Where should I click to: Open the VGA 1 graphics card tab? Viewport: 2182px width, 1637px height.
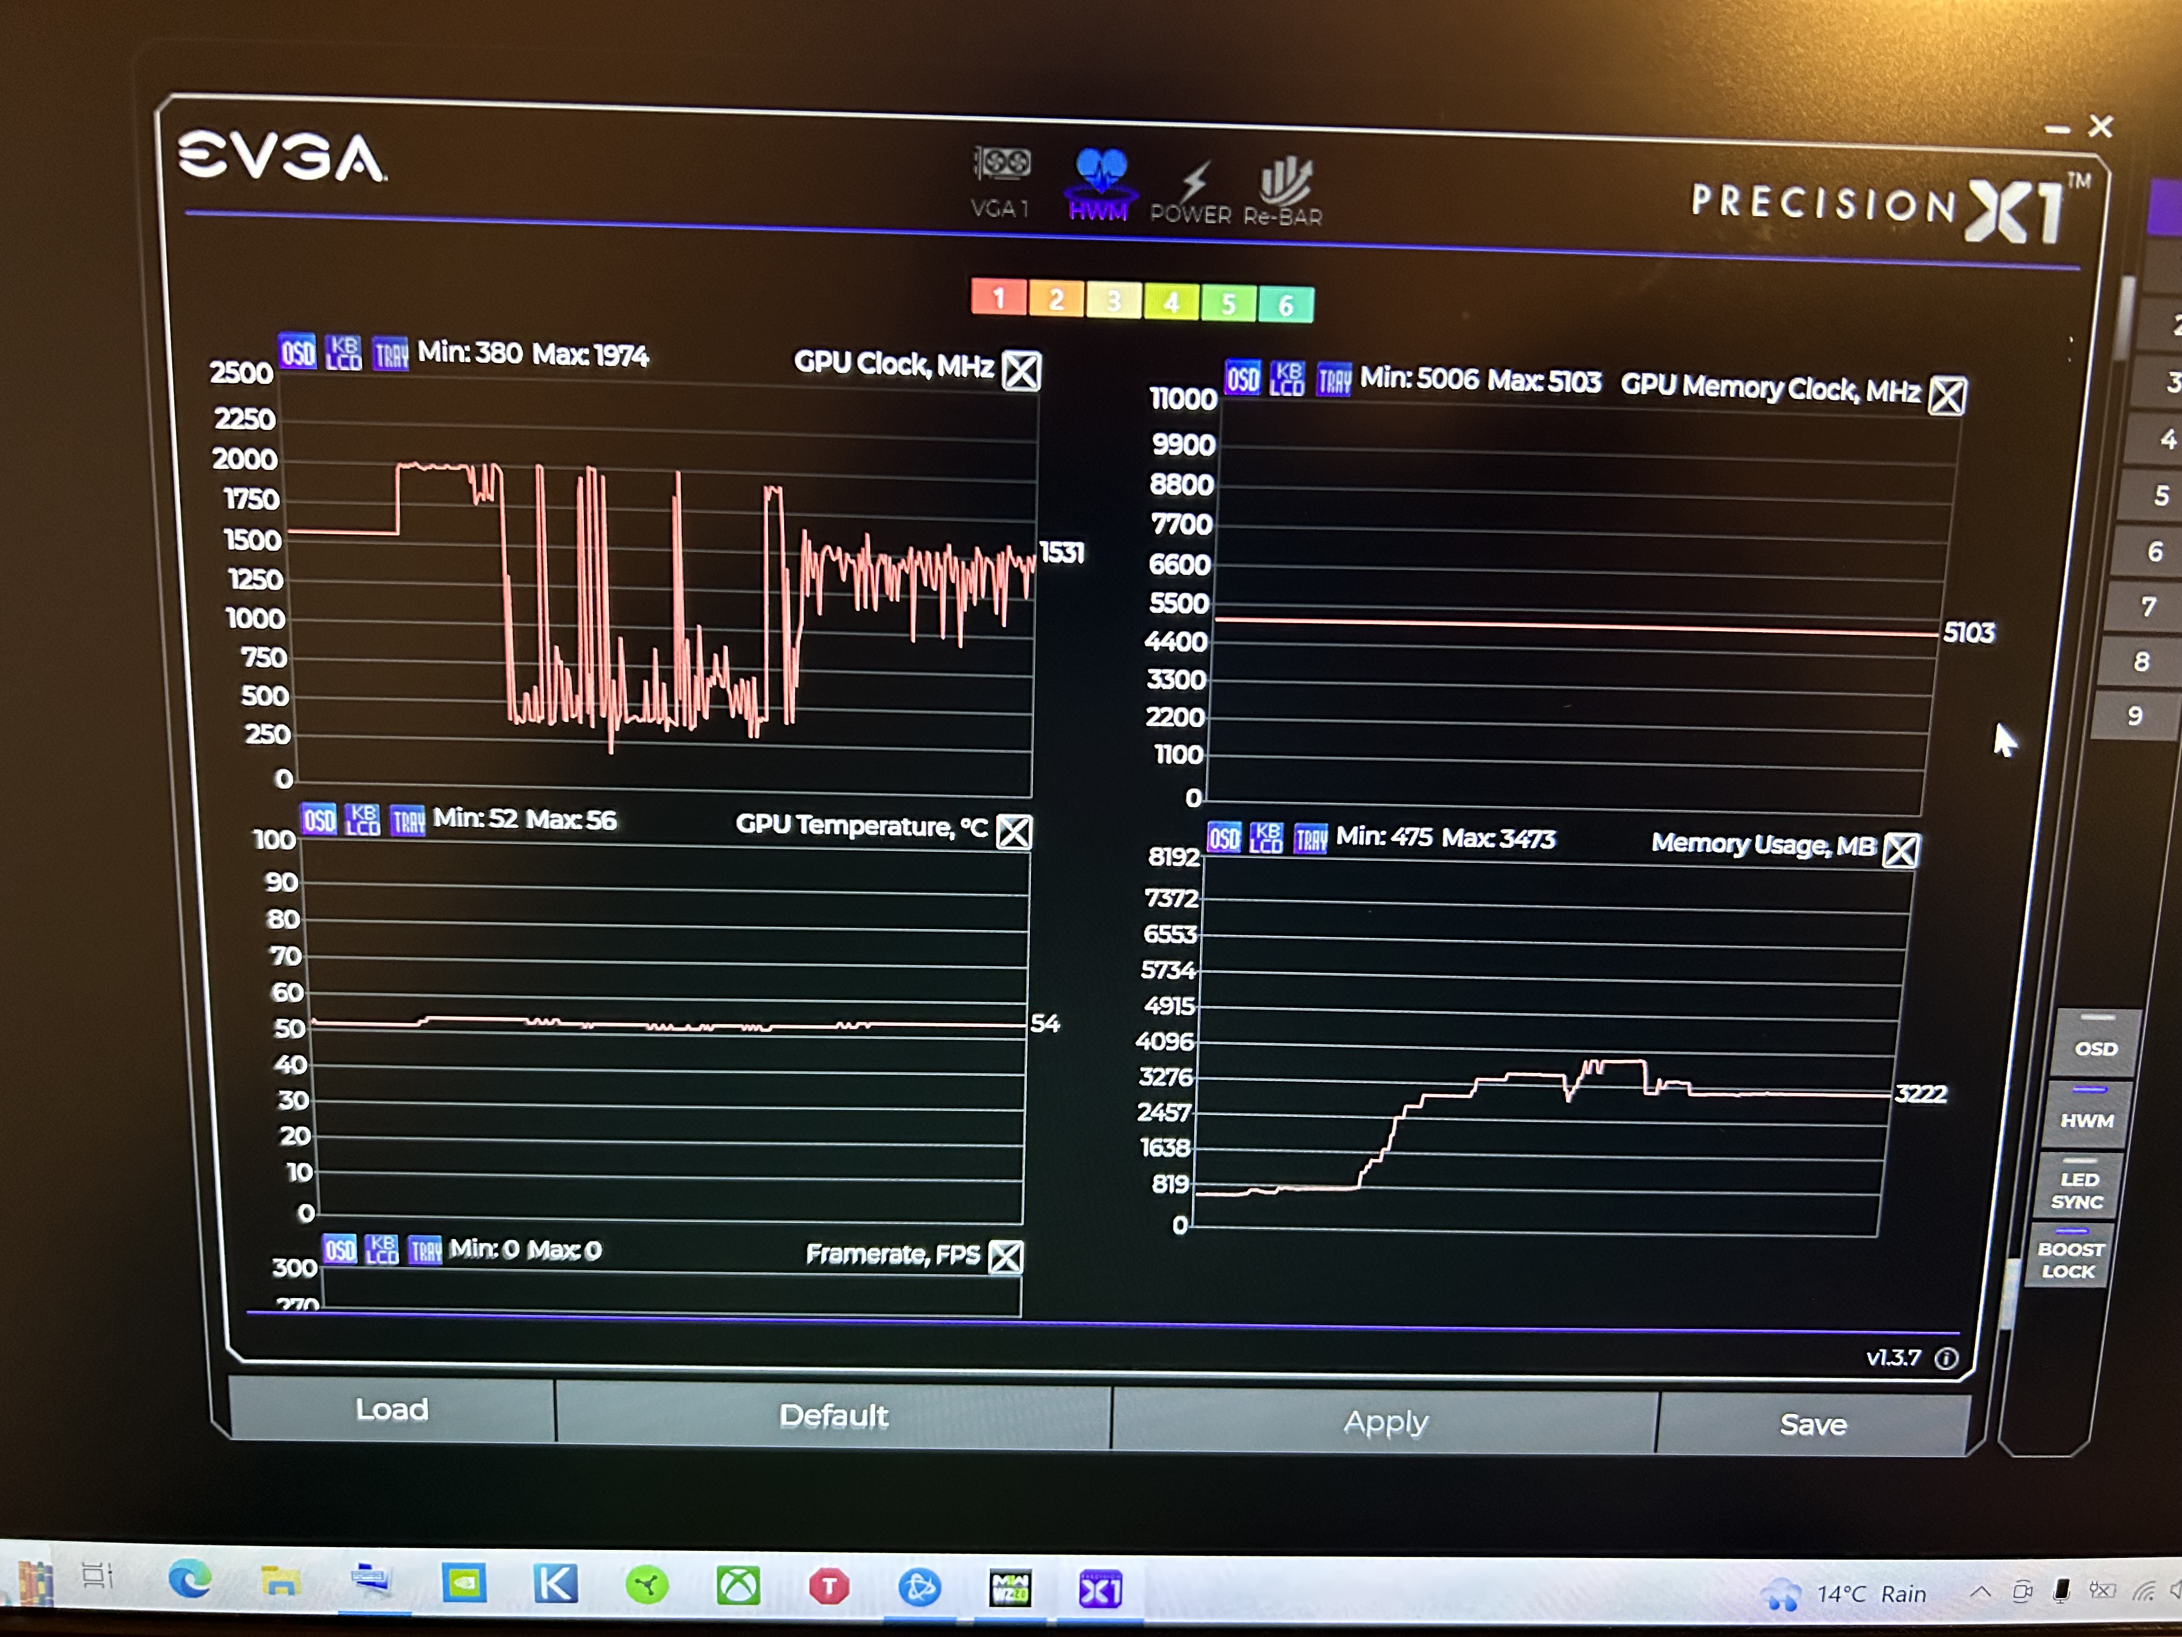pos(1000,181)
